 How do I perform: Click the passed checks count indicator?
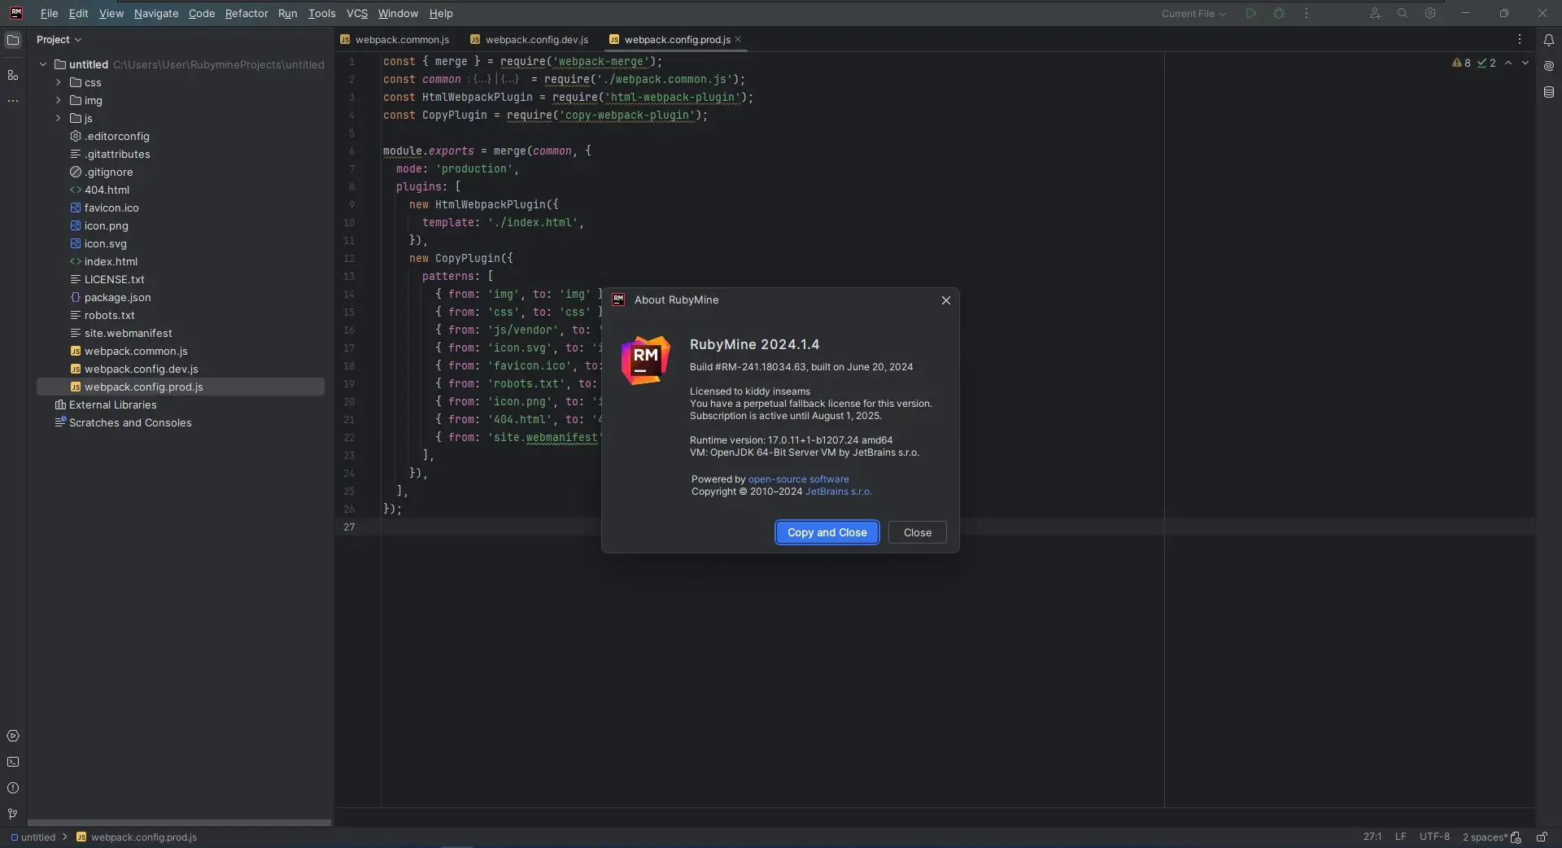click(x=1487, y=63)
